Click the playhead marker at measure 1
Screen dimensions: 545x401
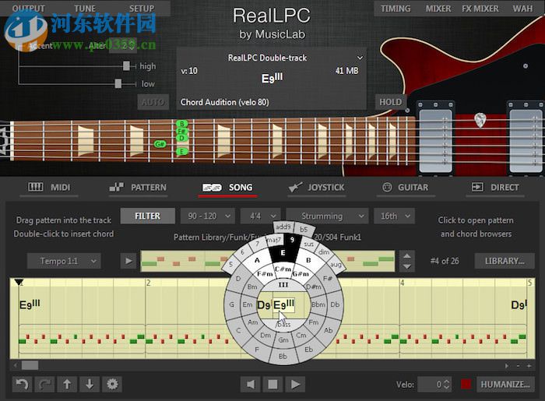19,282
